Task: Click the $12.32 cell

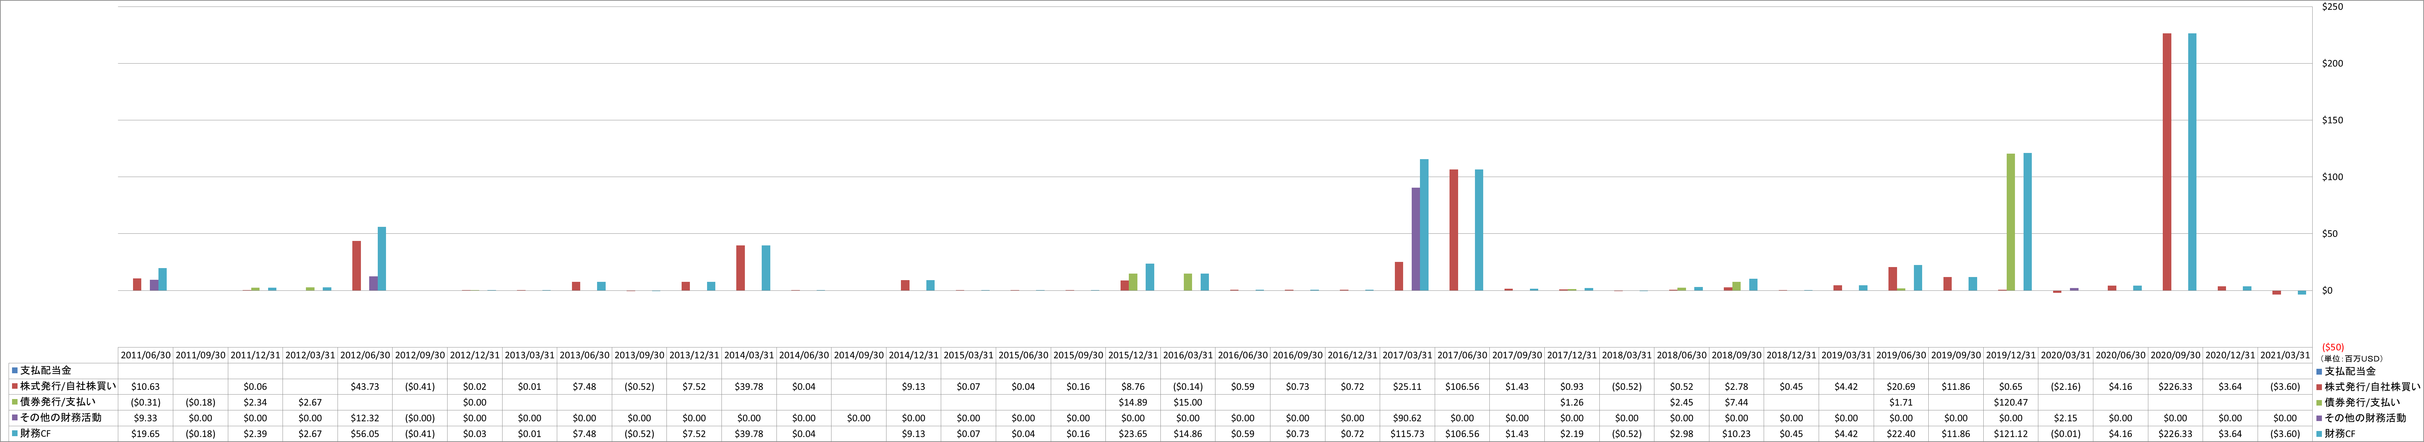Action: [x=365, y=418]
